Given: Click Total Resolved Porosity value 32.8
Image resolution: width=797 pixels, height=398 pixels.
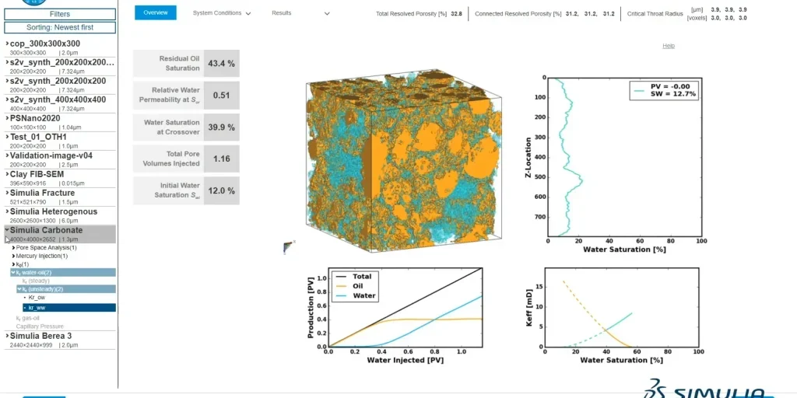Looking at the screenshot, I should (x=456, y=14).
